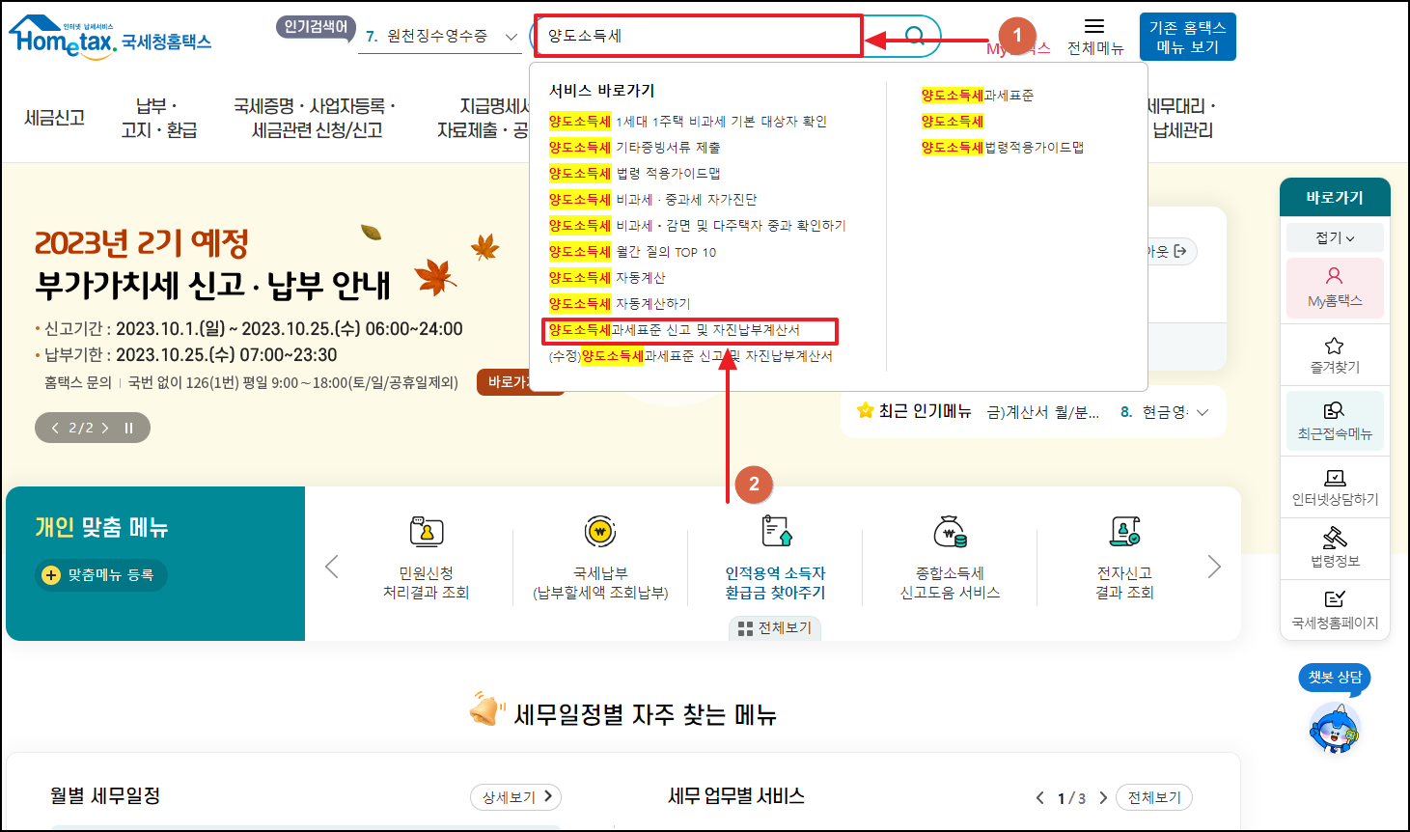The width and height of the screenshot is (1410, 832).
Task: Open 납부·고지·환급 menu
Action: pyautogui.click(x=159, y=118)
